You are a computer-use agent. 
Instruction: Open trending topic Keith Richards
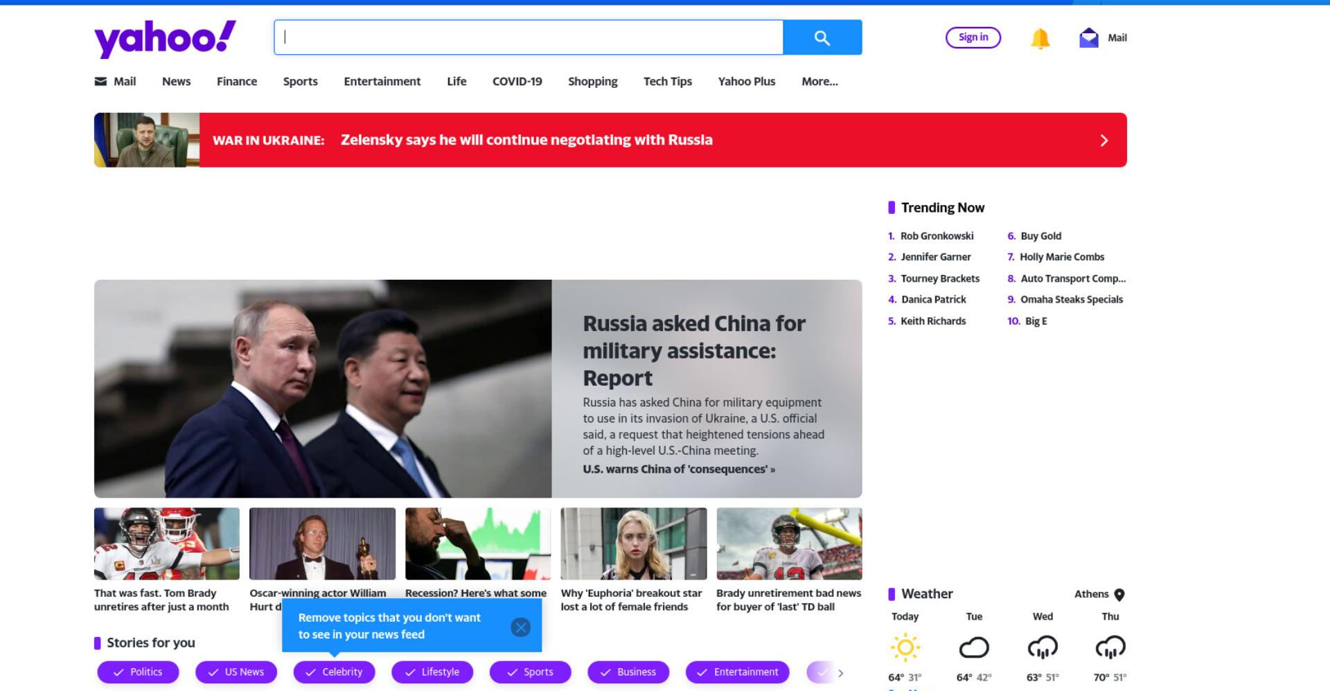click(x=933, y=321)
